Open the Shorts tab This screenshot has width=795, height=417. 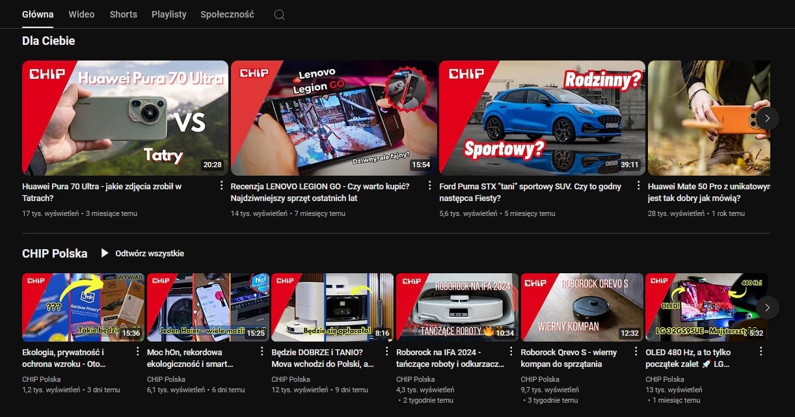123,14
